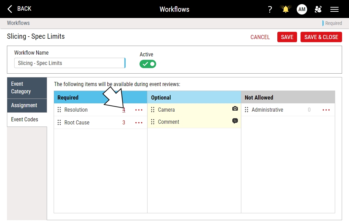Screen dimensions: 349x224
Task: Switch to the Event Category tab
Action: [x=27, y=88]
